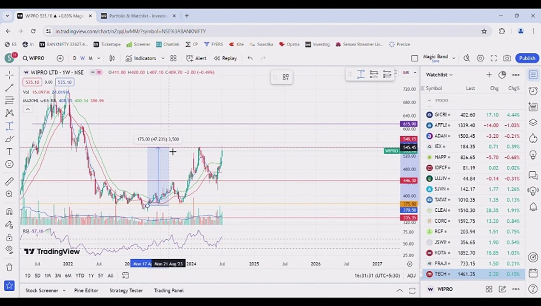The width and height of the screenshot is (541, 306).
Task: Select the TECH row in watchlist
Action: coord(473,274)
